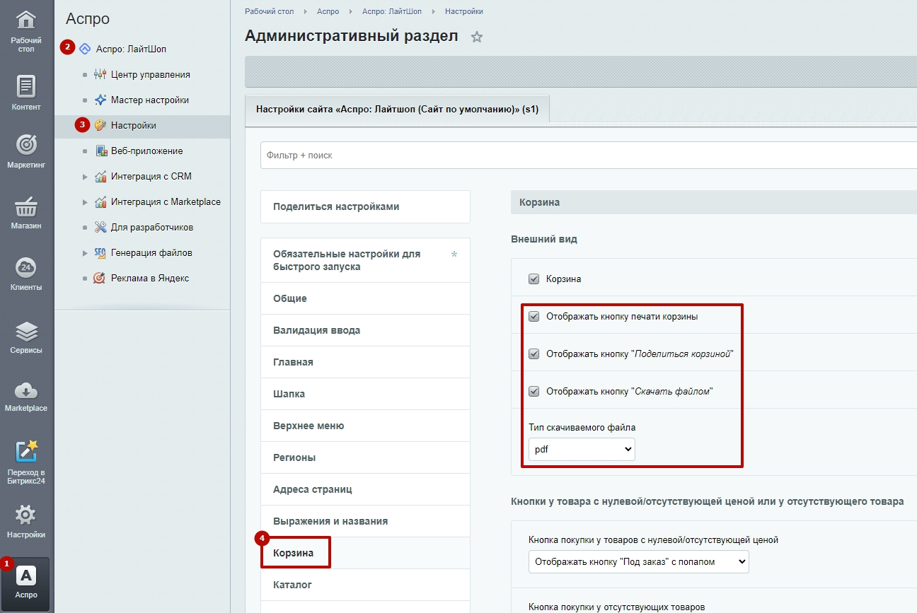
Task: Select the Регионы settings section
Action: tap(365, 457)
